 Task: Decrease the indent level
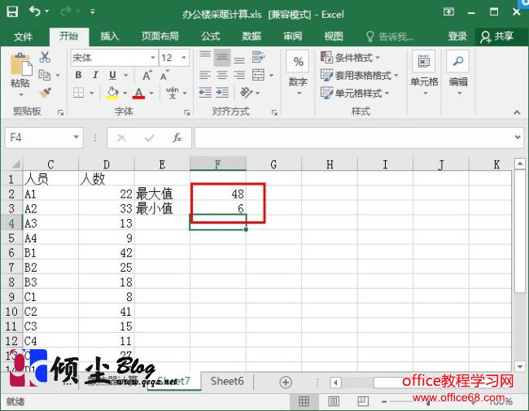205,93
